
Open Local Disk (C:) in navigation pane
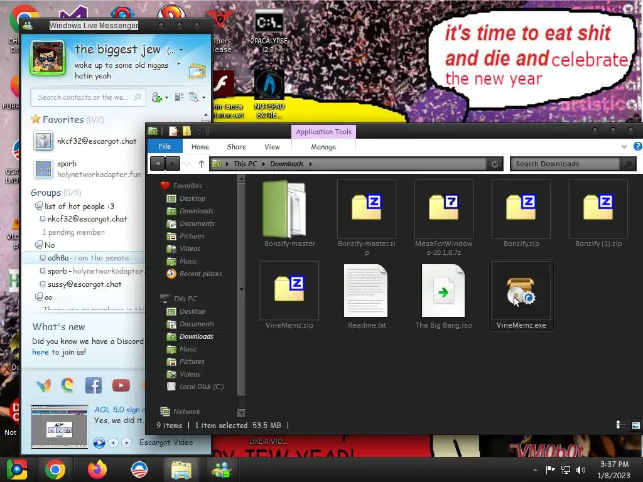pyautogui.click(x=195, y=387)
